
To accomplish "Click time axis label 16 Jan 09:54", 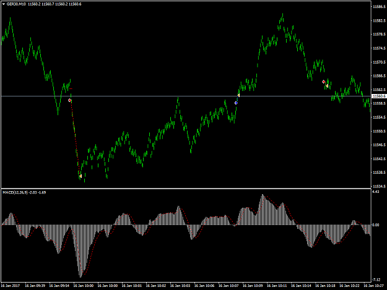I will click(59, 286).
